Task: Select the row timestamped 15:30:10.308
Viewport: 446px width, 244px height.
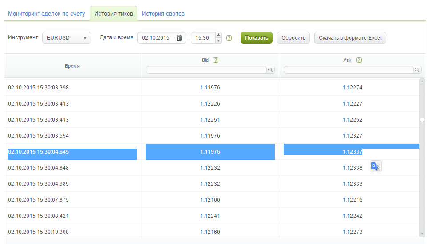Action: tap(212, 232)
